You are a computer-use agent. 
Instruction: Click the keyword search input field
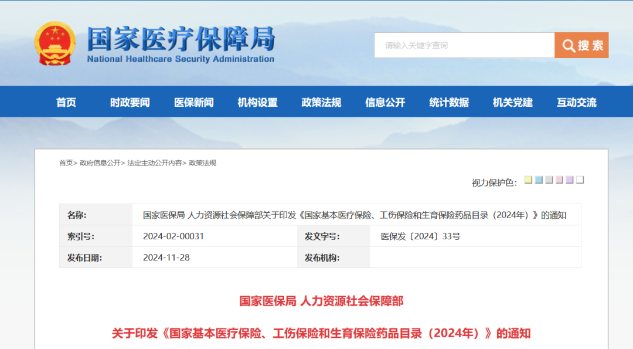click(x=464, y=45)
